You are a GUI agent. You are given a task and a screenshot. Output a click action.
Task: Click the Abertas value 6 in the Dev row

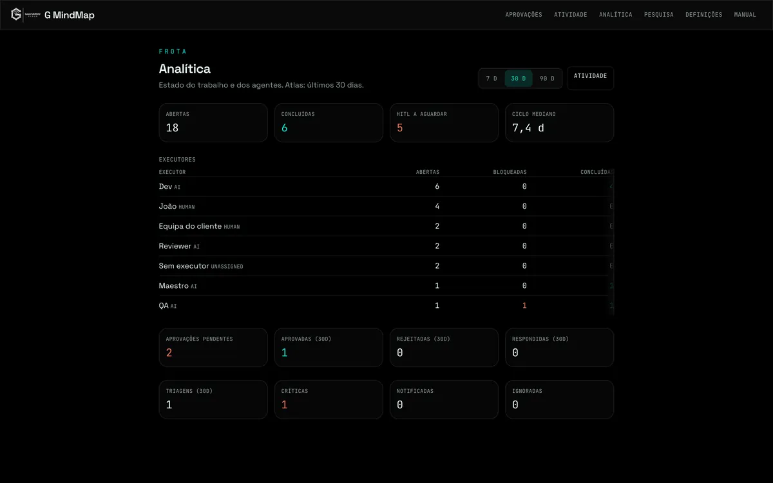coord(437,187)
